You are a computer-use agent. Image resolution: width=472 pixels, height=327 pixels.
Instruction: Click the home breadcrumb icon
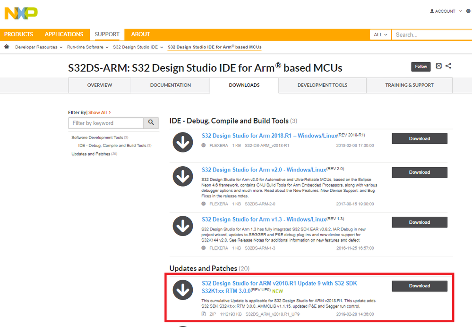pos(7,47)
